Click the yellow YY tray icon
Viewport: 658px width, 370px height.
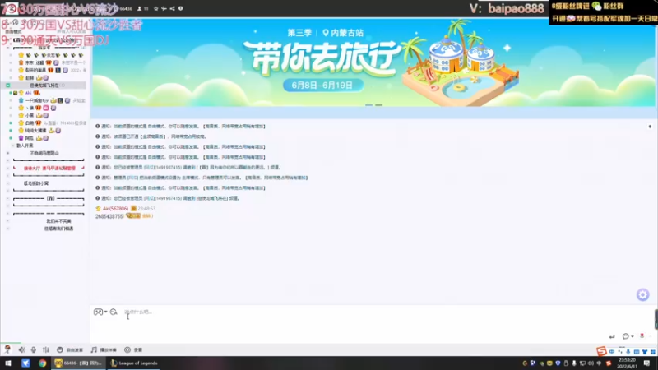point(549,363)
